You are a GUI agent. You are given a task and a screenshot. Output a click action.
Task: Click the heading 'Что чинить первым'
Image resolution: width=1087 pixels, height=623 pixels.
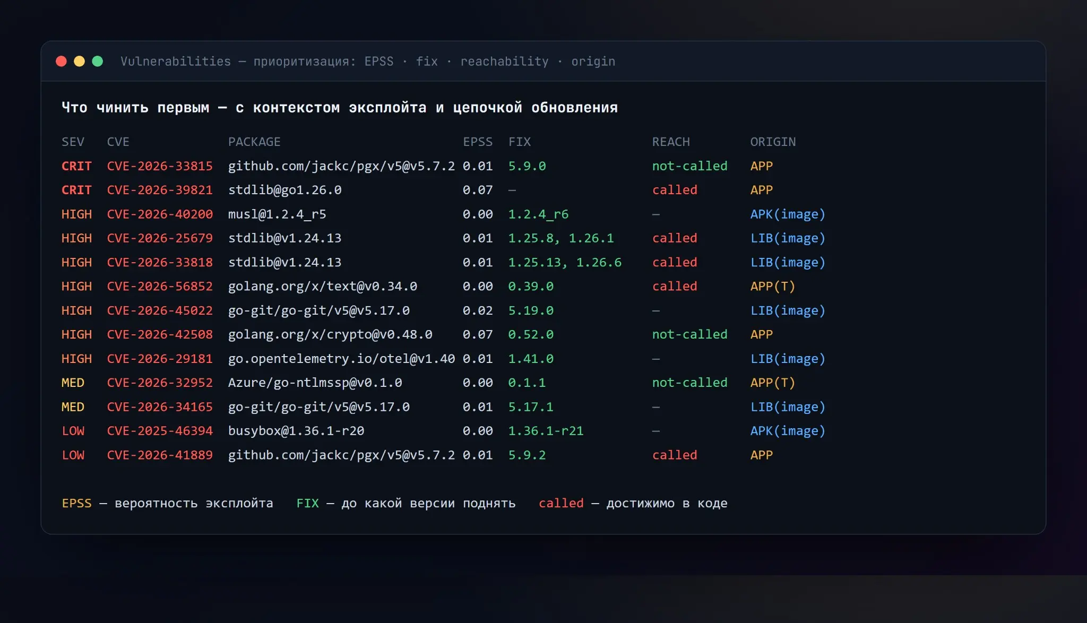[135, 108]
